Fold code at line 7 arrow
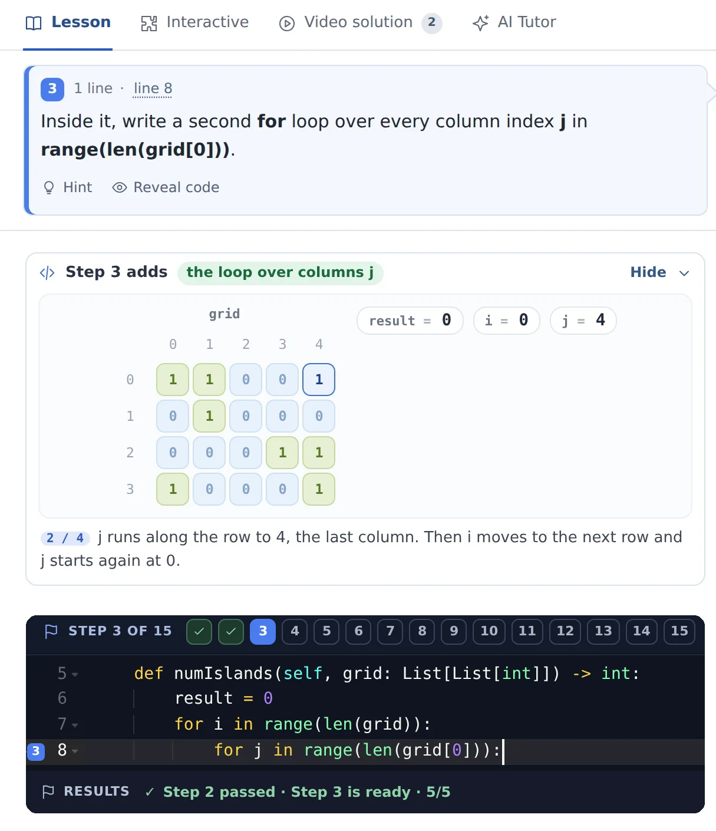The width and height of the screenshot is (716, 831). (x=75, y=725)
